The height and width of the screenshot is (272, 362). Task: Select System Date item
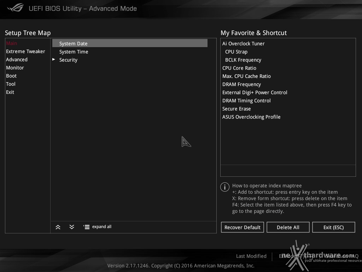[130, 43]
